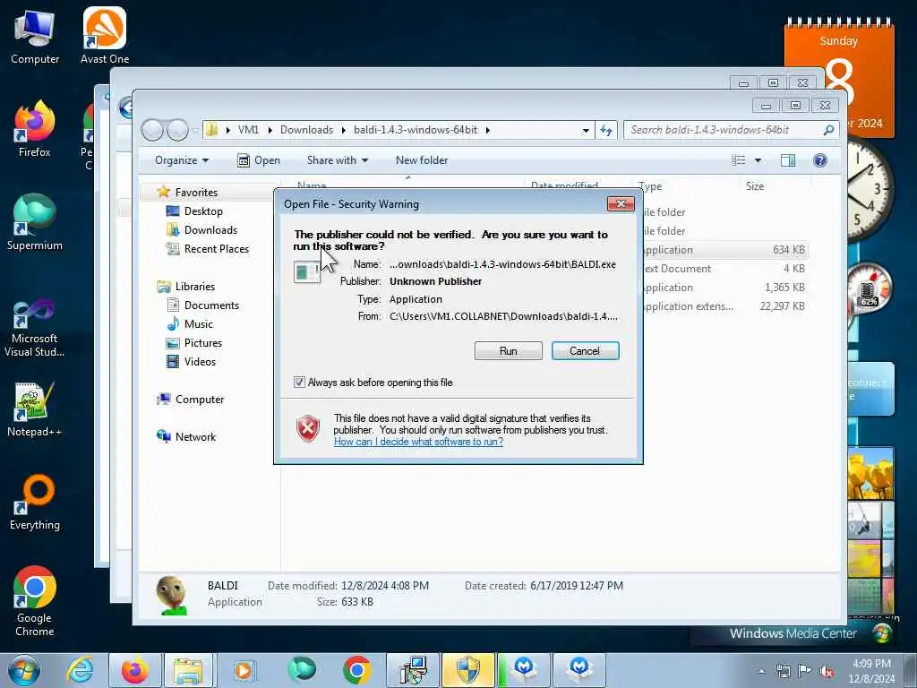
Task: Open the Share with dropdown menu
Action: pyautogui.click(x=338, y=160)
